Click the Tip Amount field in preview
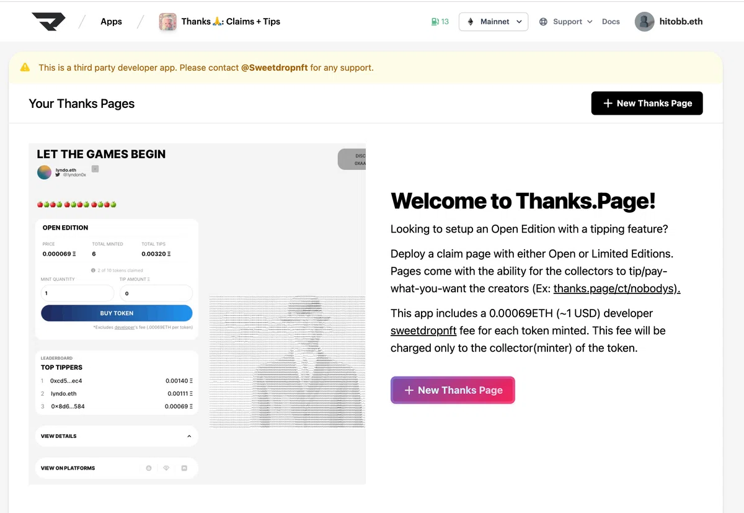744x513 pixels. coord(156,293)
